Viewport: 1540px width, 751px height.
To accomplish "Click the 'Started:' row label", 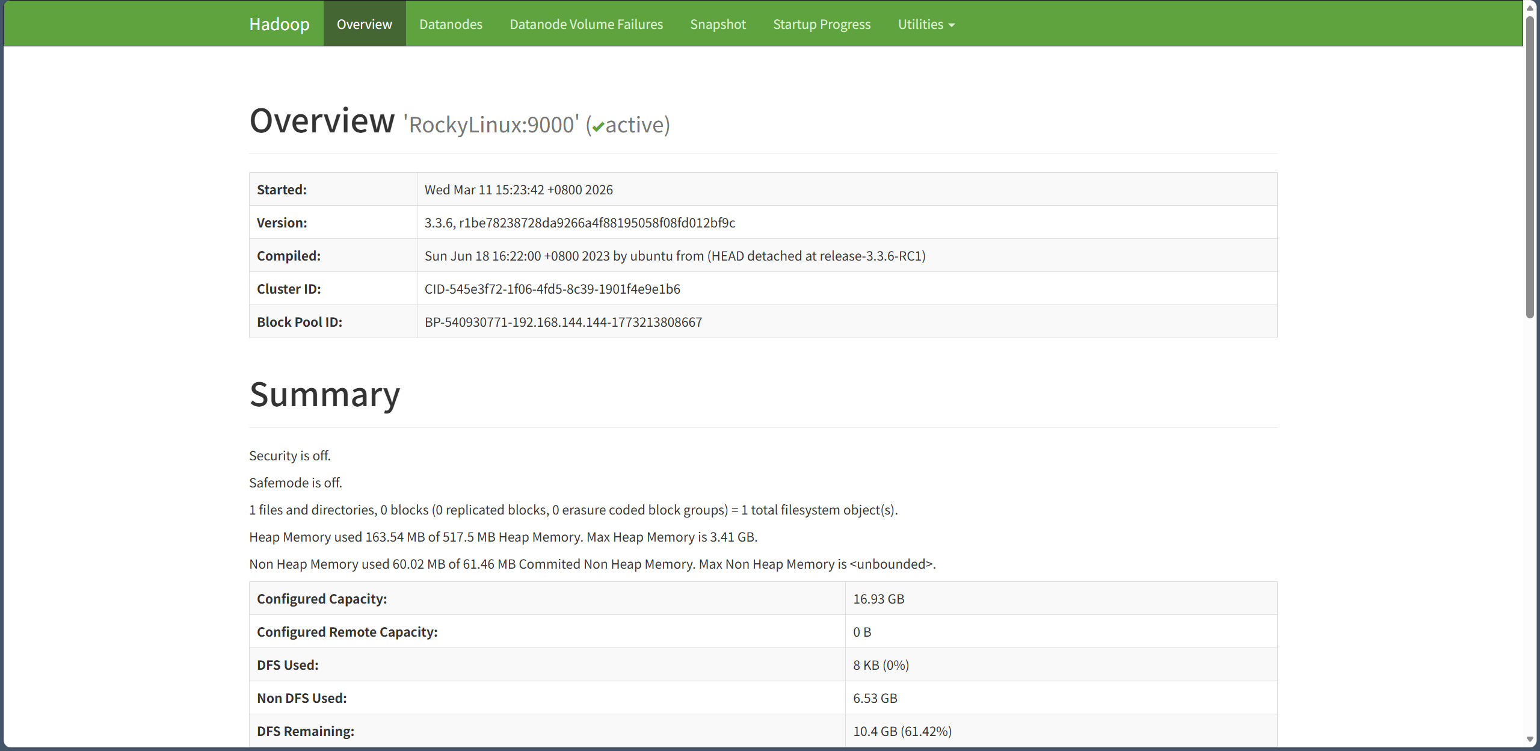I will coord(282,190).
